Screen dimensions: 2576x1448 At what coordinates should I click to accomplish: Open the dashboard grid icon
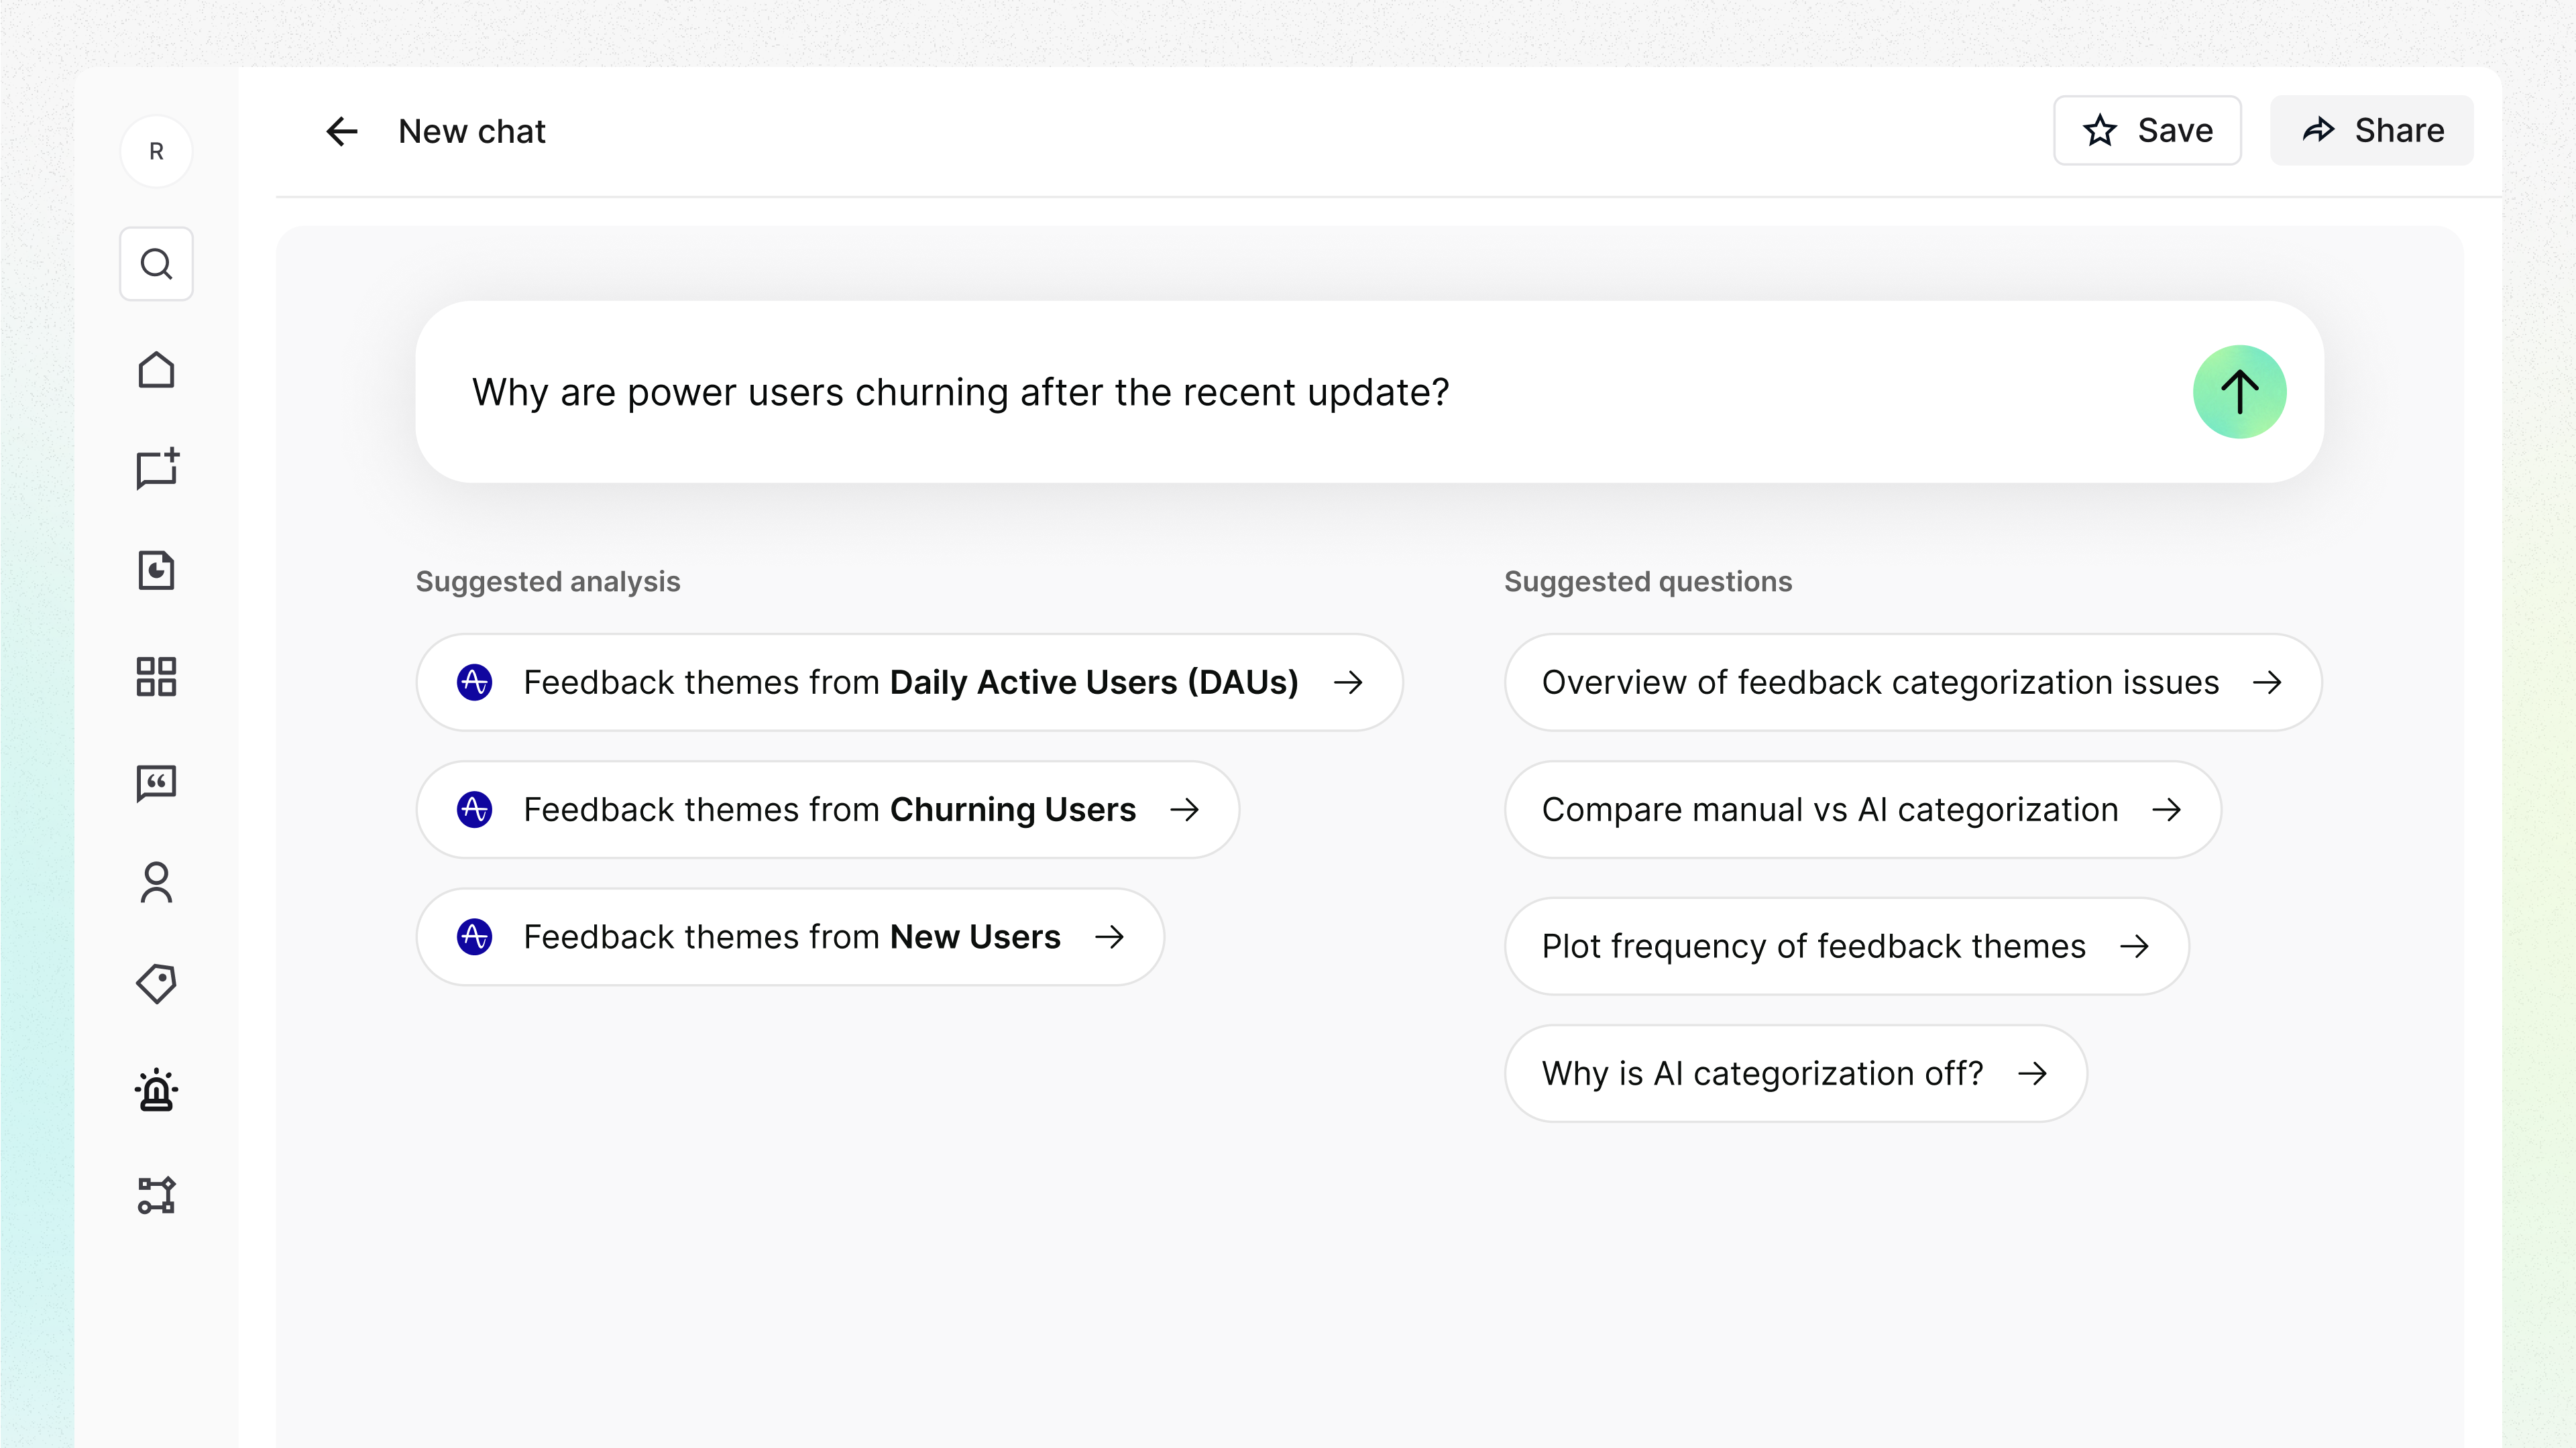click(156, 676)
